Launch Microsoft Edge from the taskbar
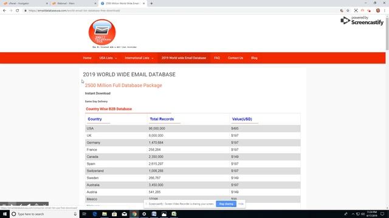The width and height of the screenshot is (389, 218). tap(95, 214)
